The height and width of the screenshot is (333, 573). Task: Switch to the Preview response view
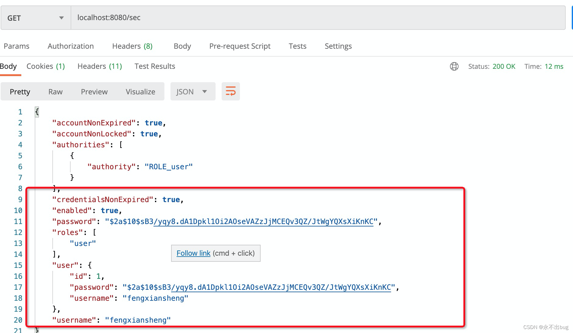point(94,91)
